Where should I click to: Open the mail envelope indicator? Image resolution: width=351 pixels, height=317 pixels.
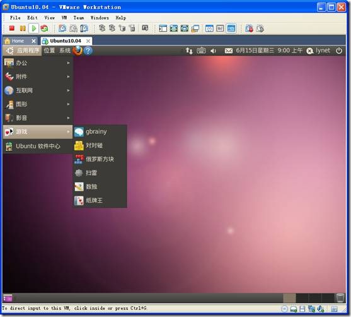(228, 51)
